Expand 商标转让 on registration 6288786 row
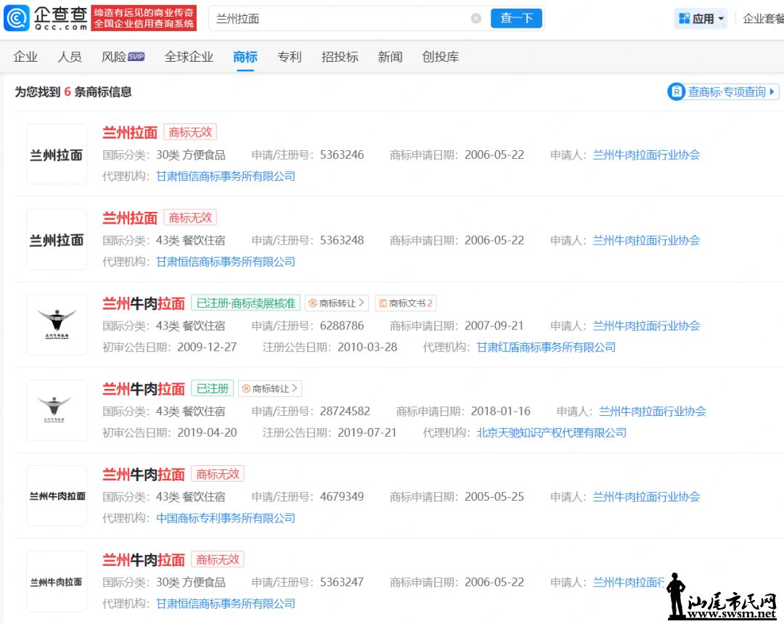Image resolution: width=784 pixels, height=624 pixels. [x=337, y=303]
